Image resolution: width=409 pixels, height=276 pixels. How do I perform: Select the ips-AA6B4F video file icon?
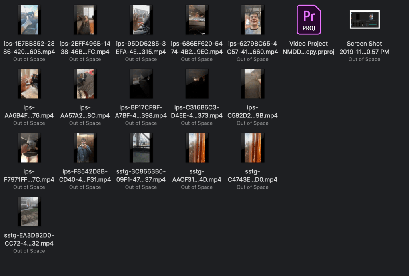coord(29,84)
